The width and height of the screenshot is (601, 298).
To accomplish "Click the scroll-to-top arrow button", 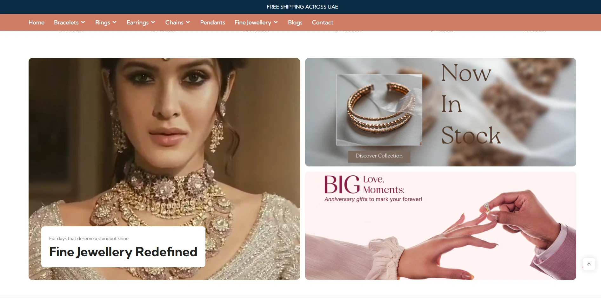I will tap(589, 264).
